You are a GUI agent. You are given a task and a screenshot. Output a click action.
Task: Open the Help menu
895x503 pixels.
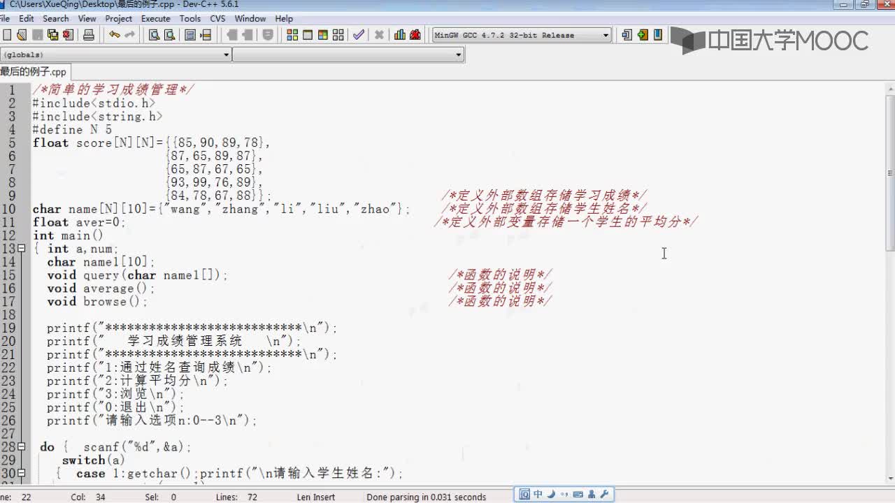[x=284, y=18]
